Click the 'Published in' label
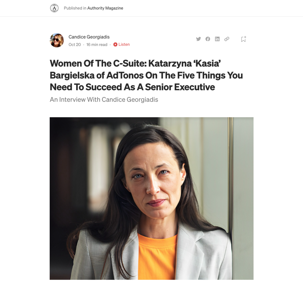303x284 pixels. click(x=75, y=8)
